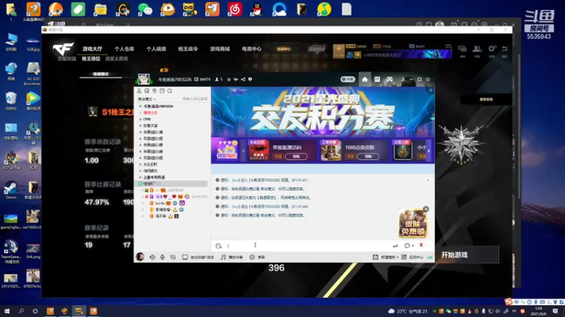565x317 pixels.
Task: Click the music accompaniment note icon
Action: 223,257
